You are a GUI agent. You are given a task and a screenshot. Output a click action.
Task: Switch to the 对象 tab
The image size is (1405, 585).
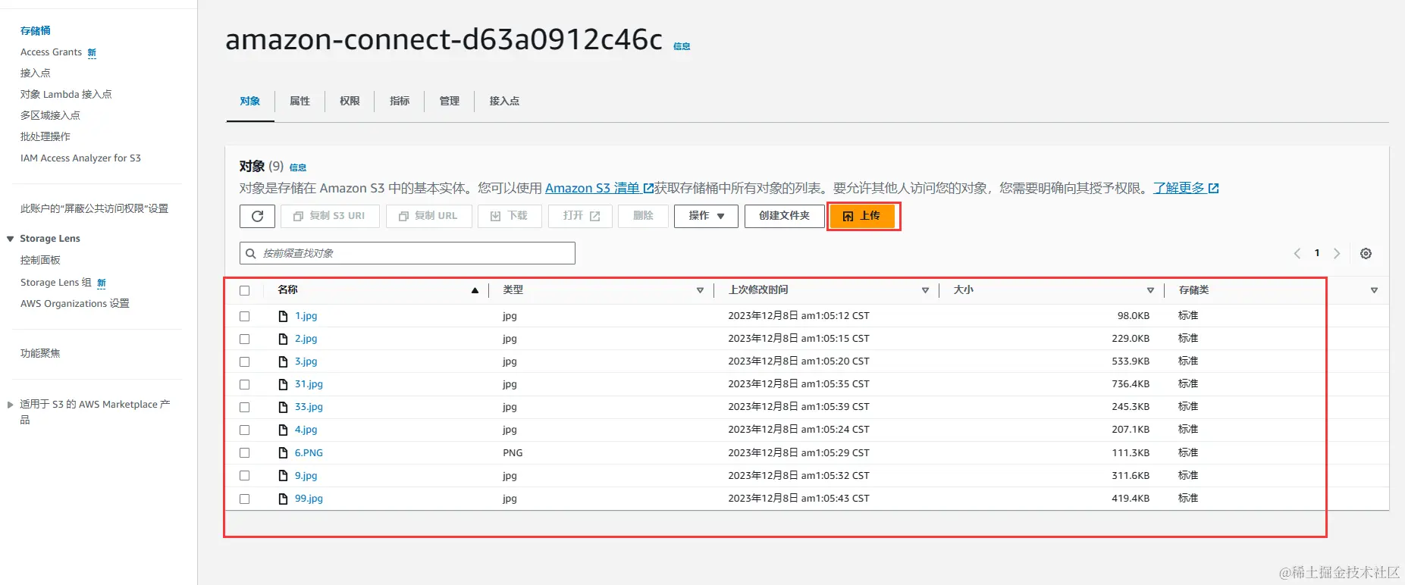pyautogui.click(x=250, y=101)
